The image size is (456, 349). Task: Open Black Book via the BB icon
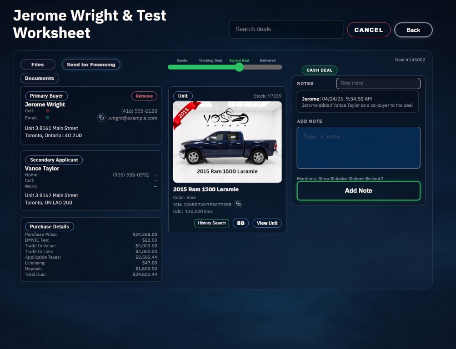coord(241,223)
